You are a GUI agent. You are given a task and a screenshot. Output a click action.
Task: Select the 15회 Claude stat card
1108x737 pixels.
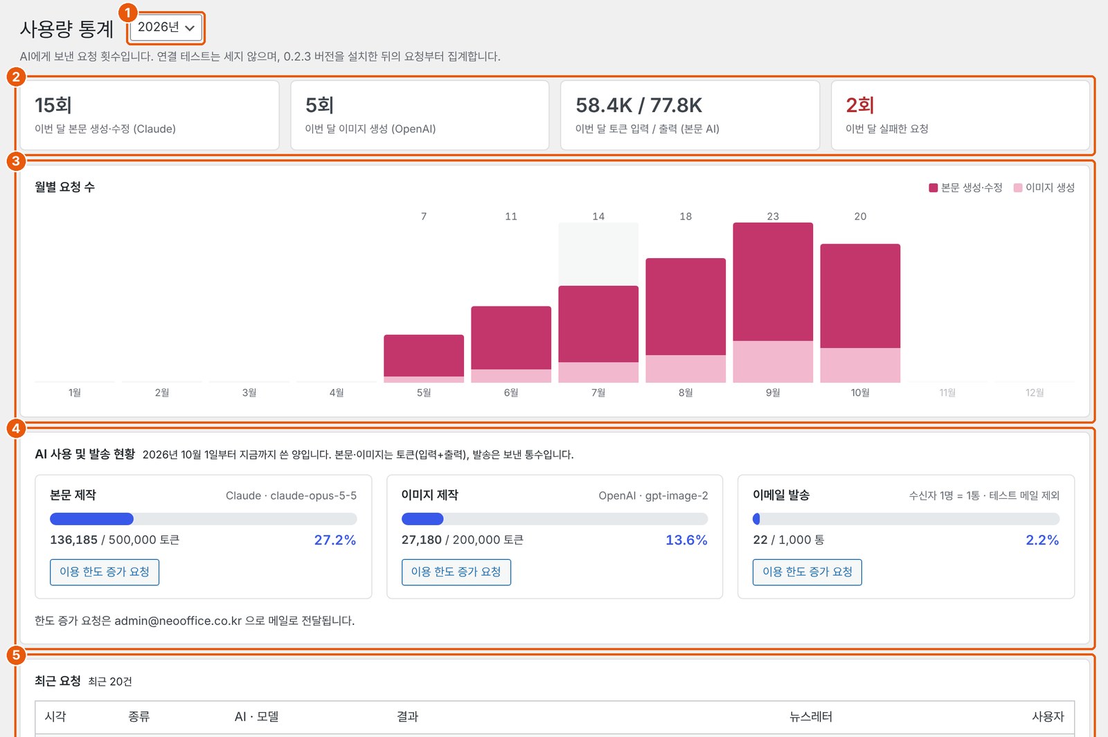[150, 115]
